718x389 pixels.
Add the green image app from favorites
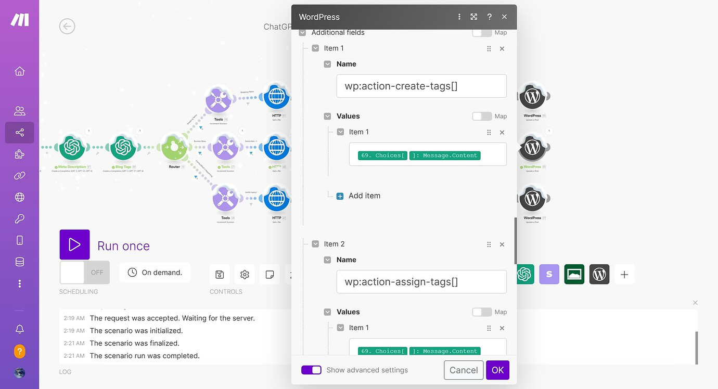coord(574,274)
